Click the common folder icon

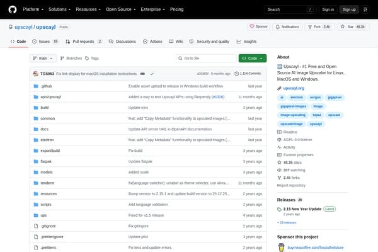[x=36, y=118]
